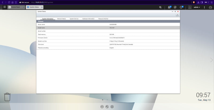This screenshot has height=110, width=214.
Task: Open the browser main menu icon
Action: tap(212, 2)
